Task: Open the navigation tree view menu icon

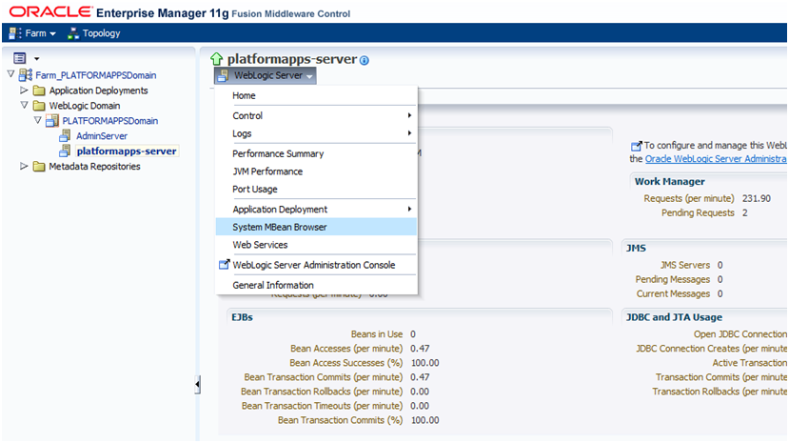Action: click(x=20, y=58)
